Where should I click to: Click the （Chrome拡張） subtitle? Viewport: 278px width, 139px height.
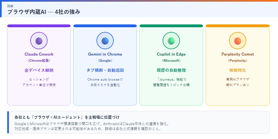pyautogui.click(x=39, y=60)
